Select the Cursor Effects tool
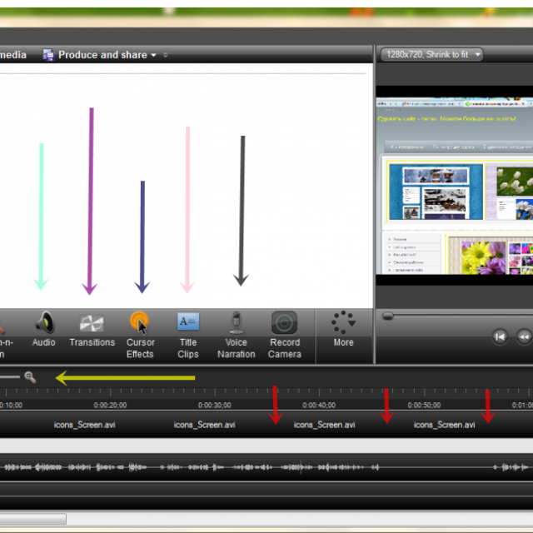The height and width of the screenshot is (533, 533). [x=140, y=333]
